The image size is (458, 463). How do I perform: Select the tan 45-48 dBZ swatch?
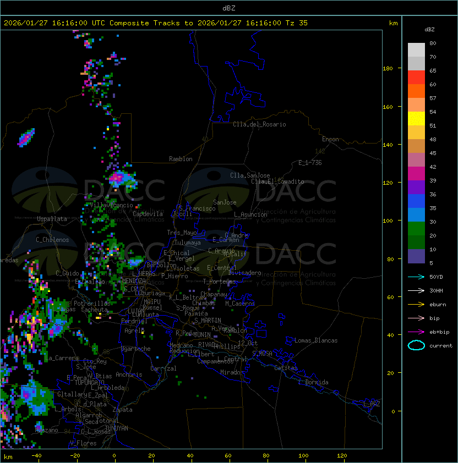click(416, 146)
